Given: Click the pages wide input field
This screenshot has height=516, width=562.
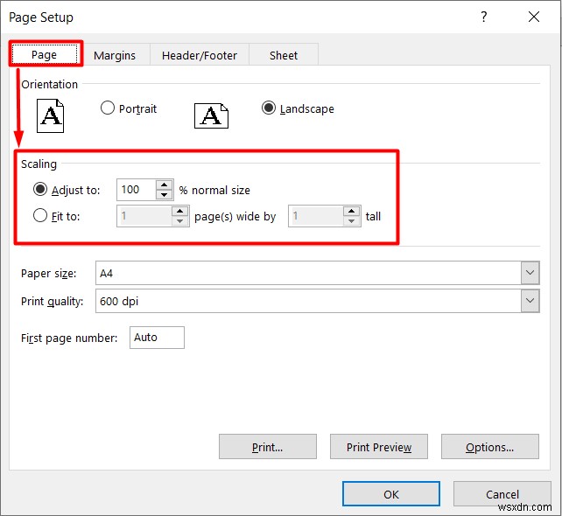Looking at the screenshot, I should [x=144, y=216].
